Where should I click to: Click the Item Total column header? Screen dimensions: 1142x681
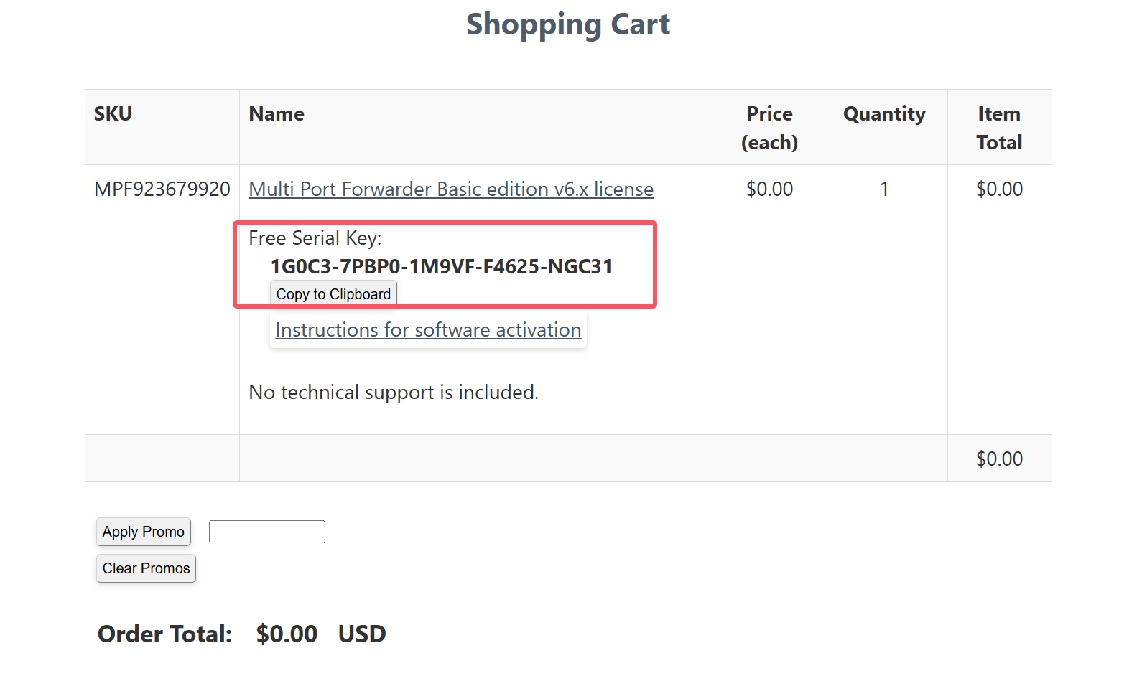point(999,128)
